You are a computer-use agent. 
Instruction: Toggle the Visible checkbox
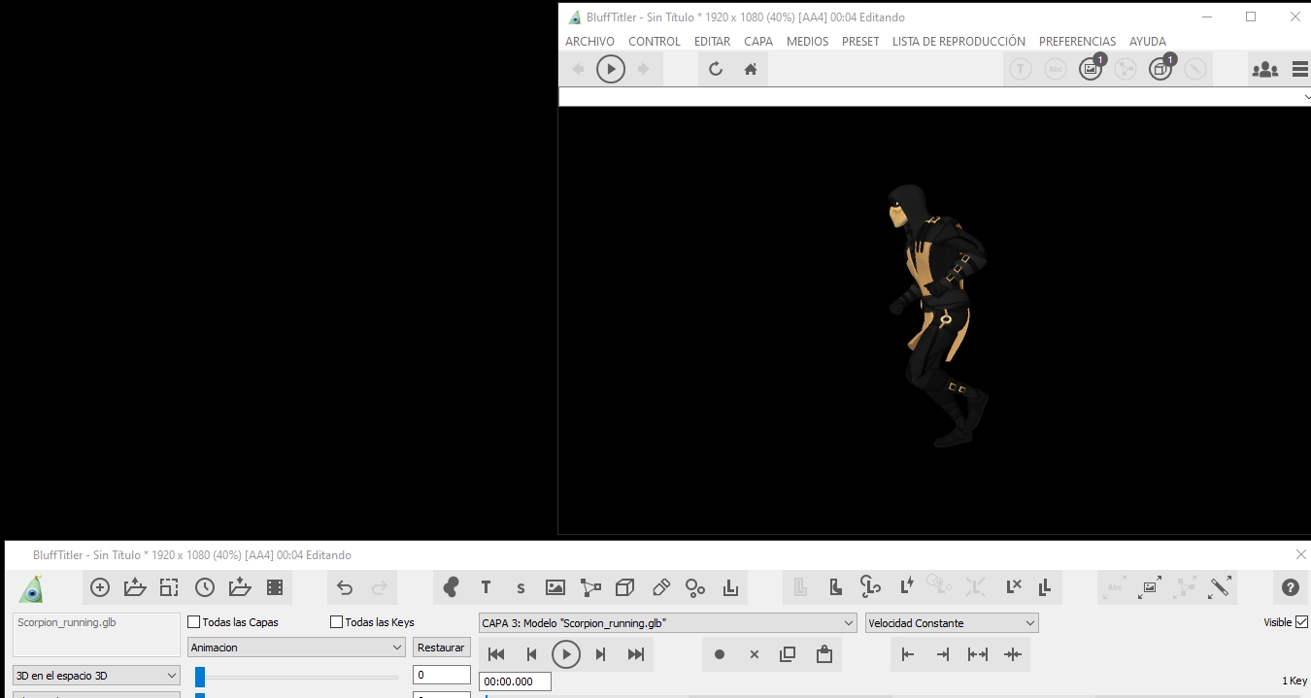(x=1302, y=622)
